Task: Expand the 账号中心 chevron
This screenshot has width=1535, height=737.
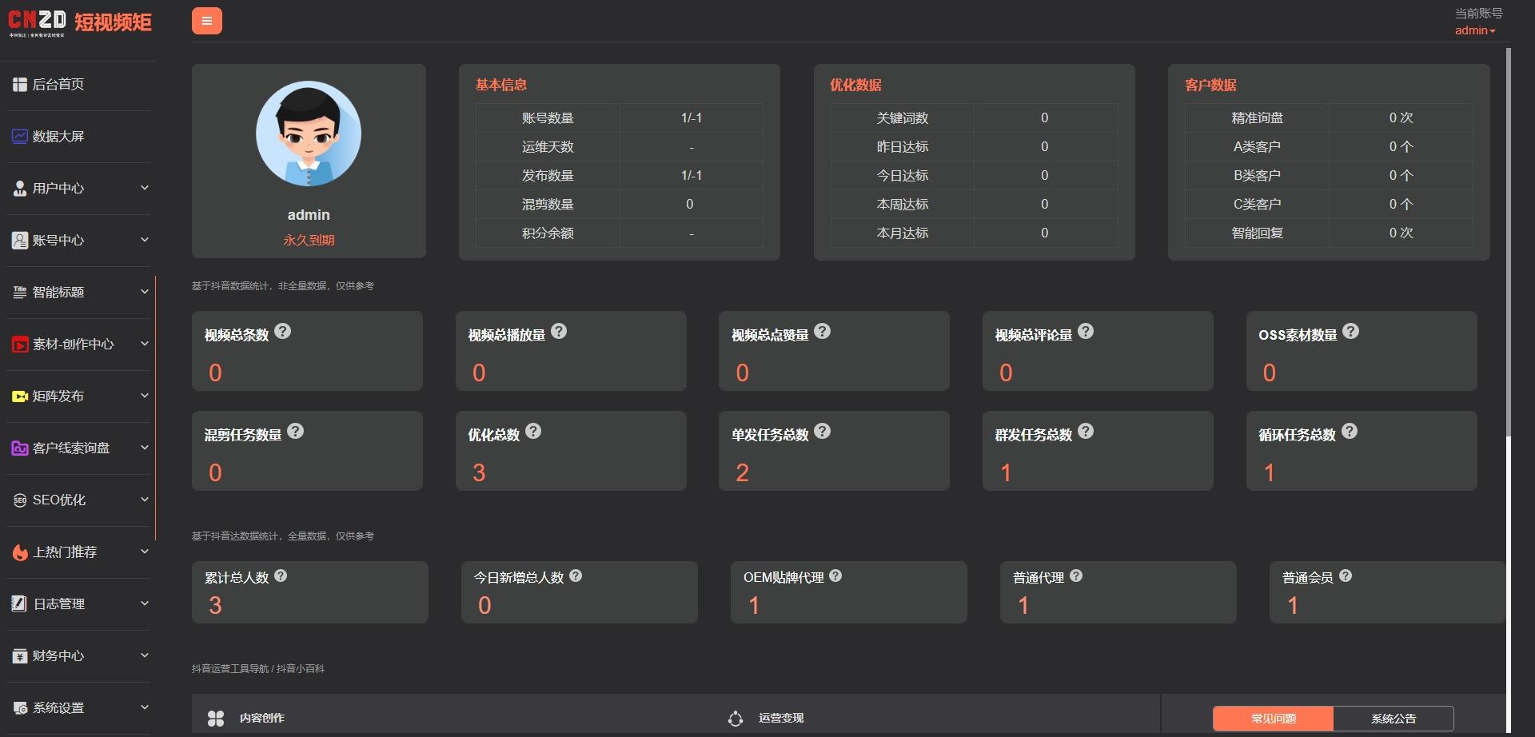Action: (145, 240)
